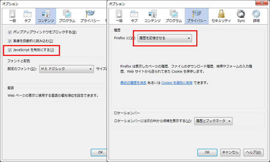Close the right Options window
This screenshot has height=162, width=270.
262,3
